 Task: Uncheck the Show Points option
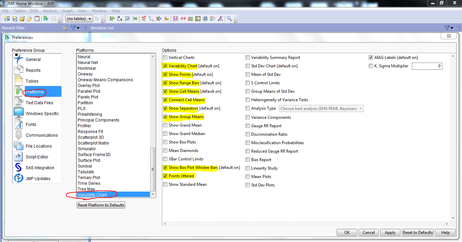click(165, 74)
